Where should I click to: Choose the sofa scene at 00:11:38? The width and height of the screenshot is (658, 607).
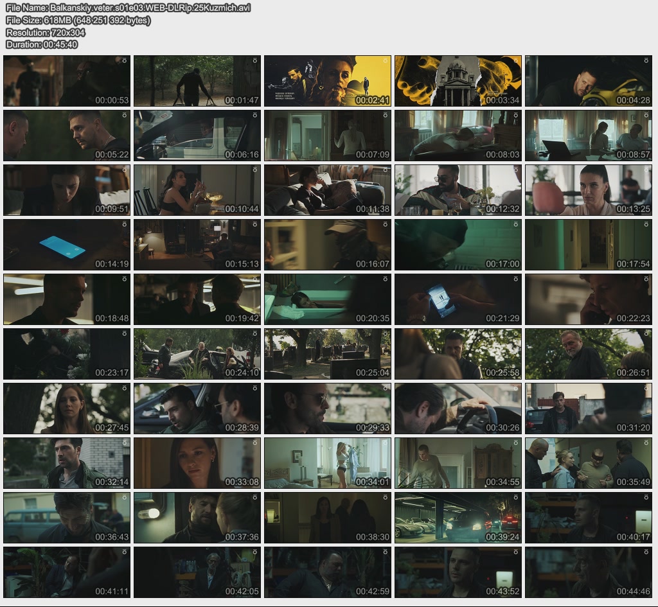pos(328,190)
